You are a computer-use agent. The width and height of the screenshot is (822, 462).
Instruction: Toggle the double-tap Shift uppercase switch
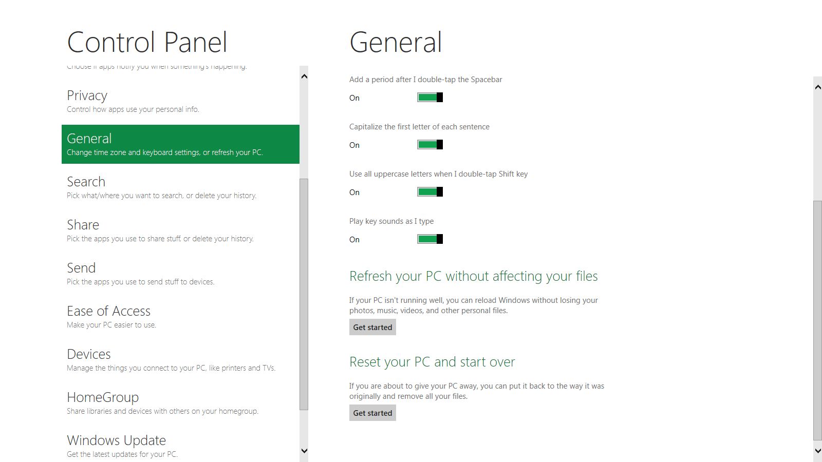[x=430, y=192]
